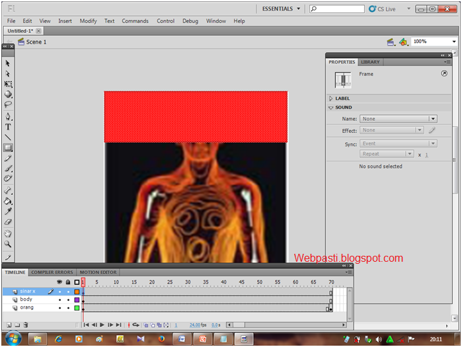Select the Pen tool

8,116
